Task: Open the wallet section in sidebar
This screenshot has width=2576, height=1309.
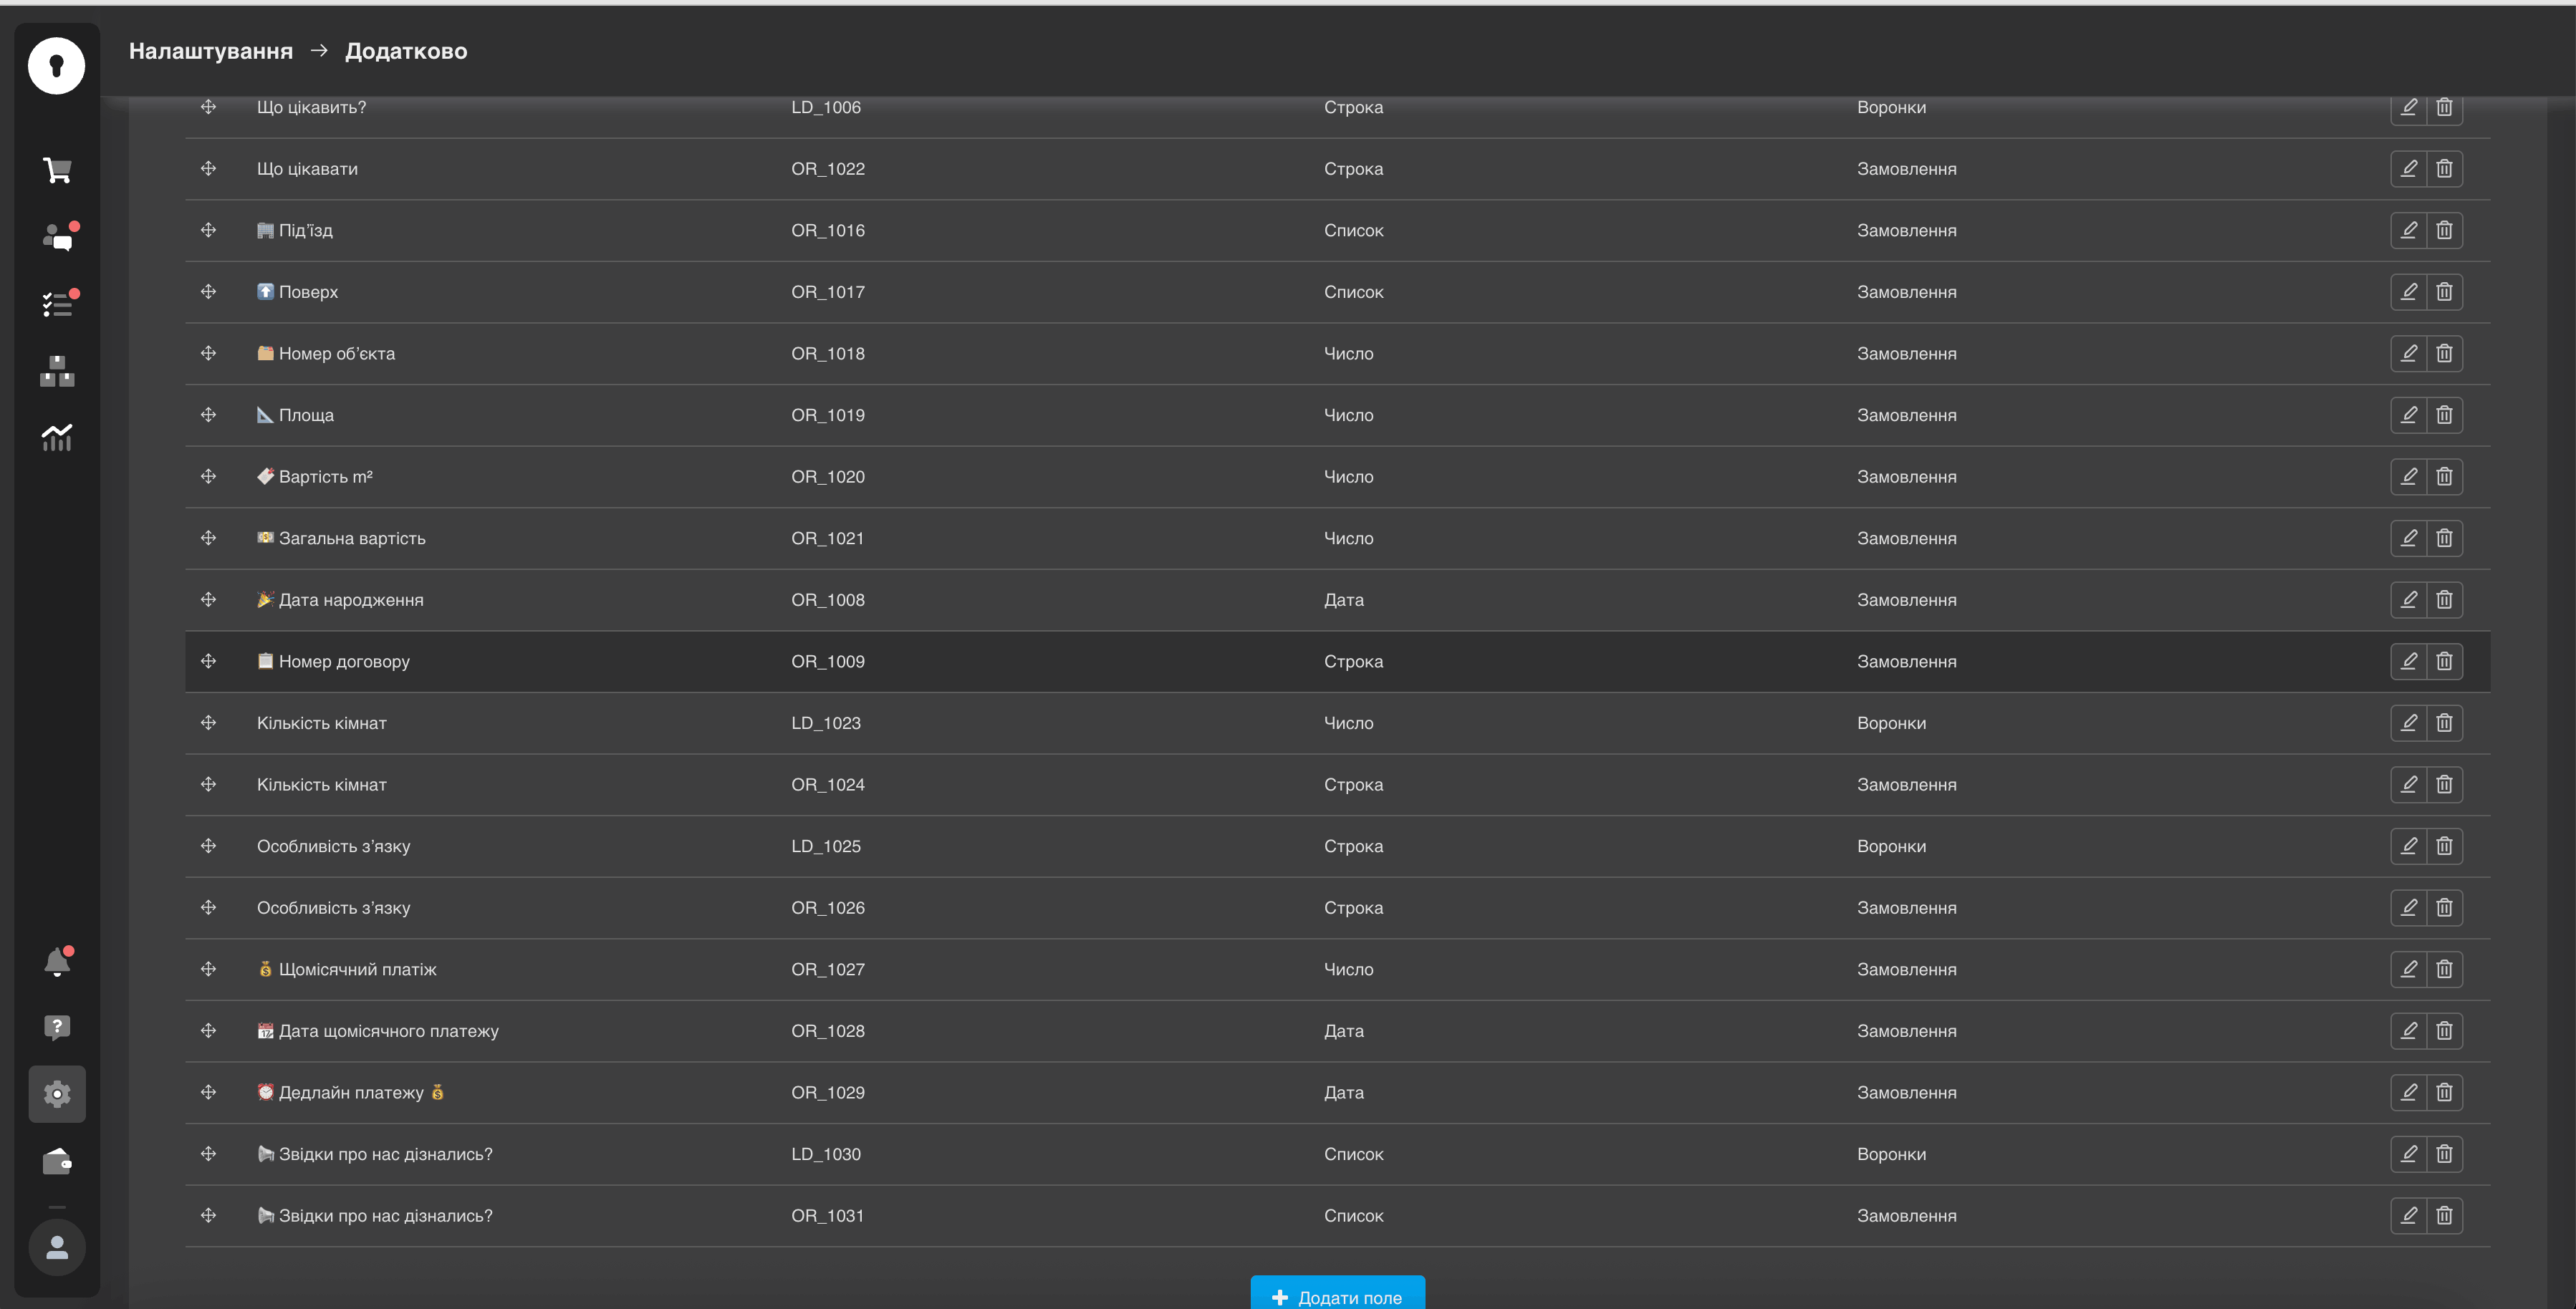Action: [x=57, y=1161]
